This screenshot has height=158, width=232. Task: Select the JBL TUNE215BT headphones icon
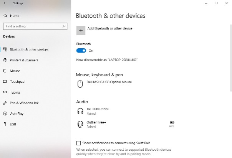[x=80, y=111]
